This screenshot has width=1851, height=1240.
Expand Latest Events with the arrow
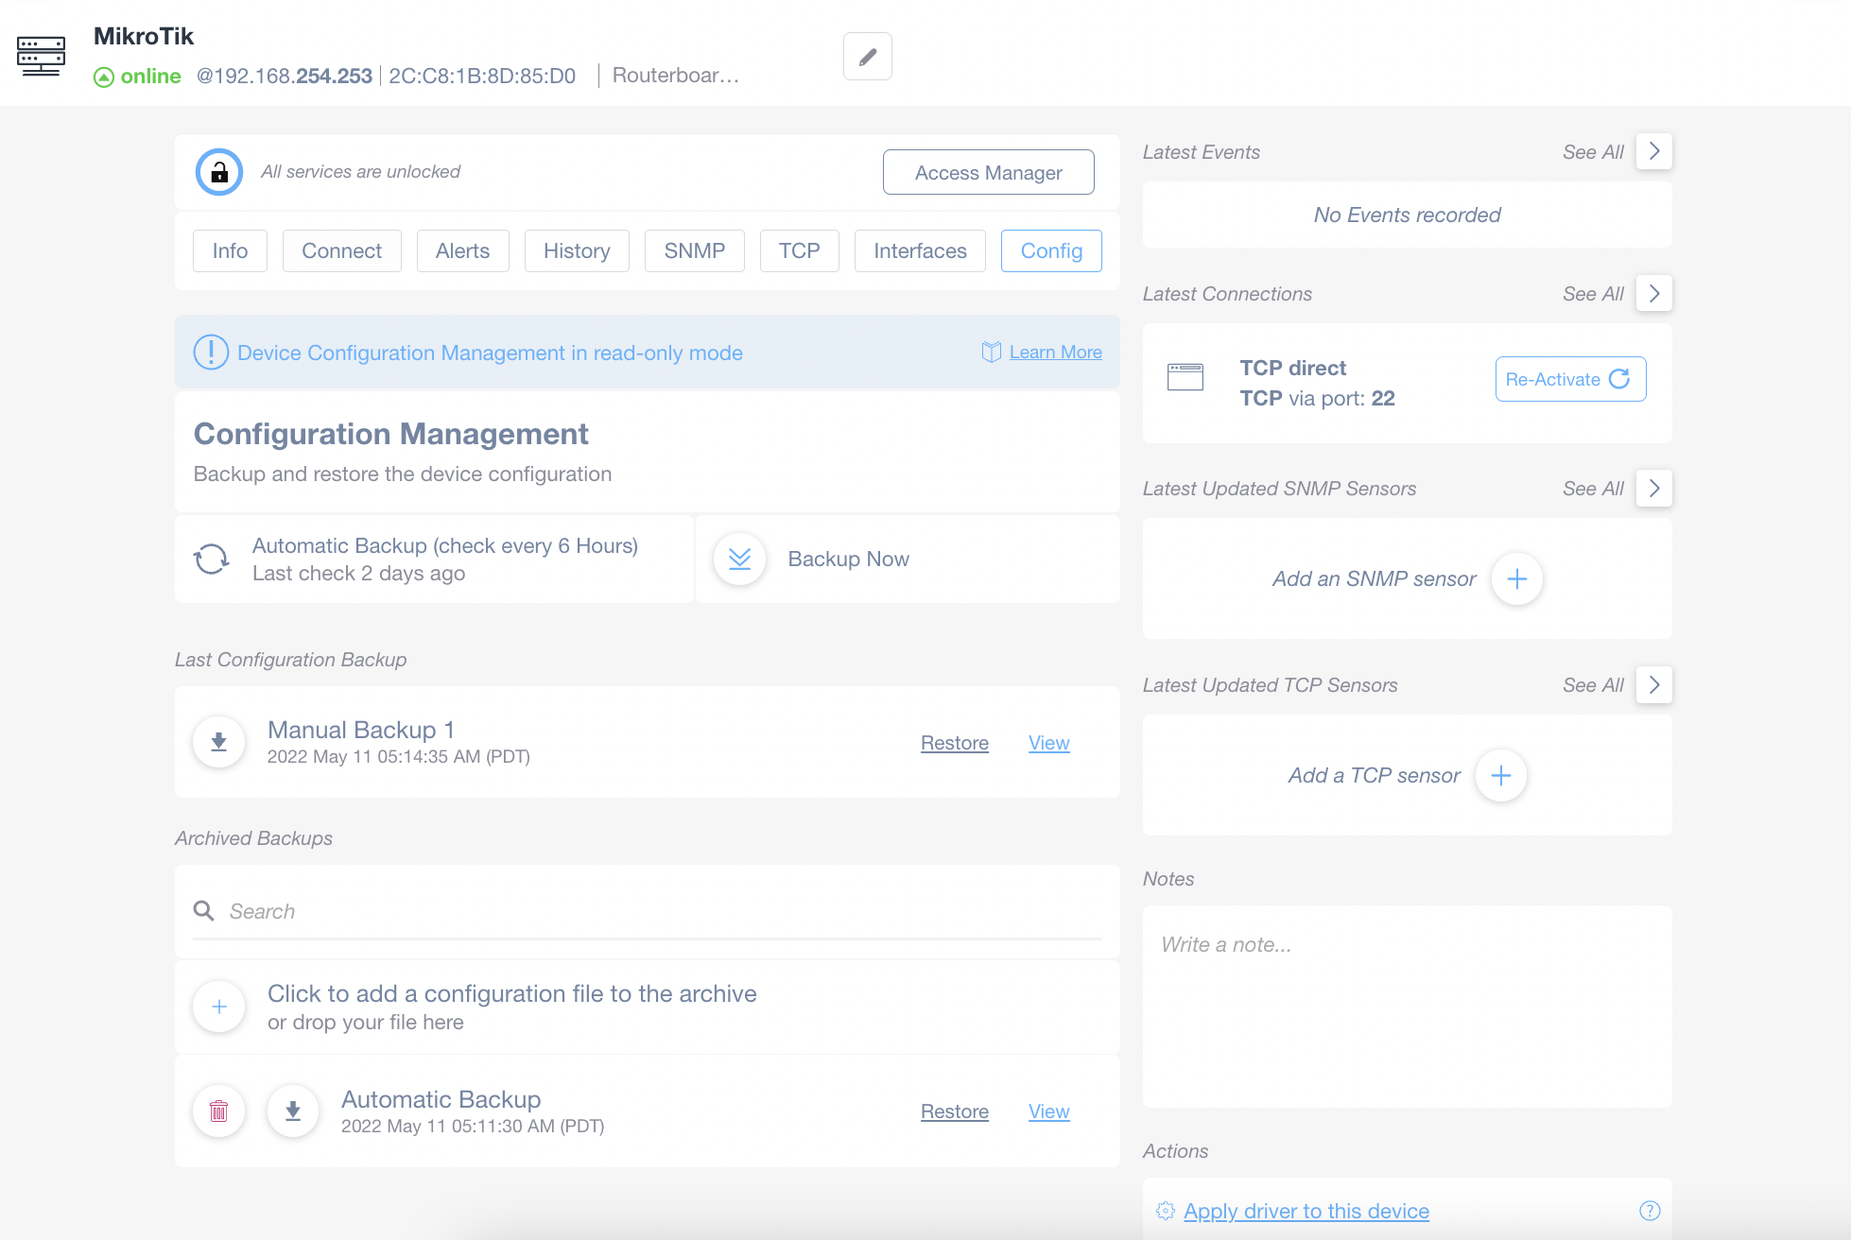pyautogui.click(x=1654, y=151)
